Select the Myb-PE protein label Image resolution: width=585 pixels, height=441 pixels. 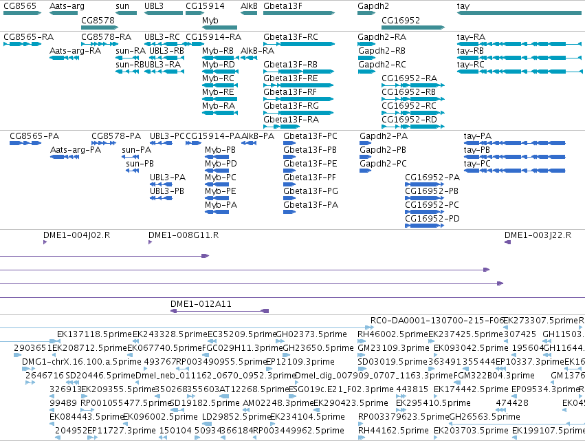(x=221, y=191)
